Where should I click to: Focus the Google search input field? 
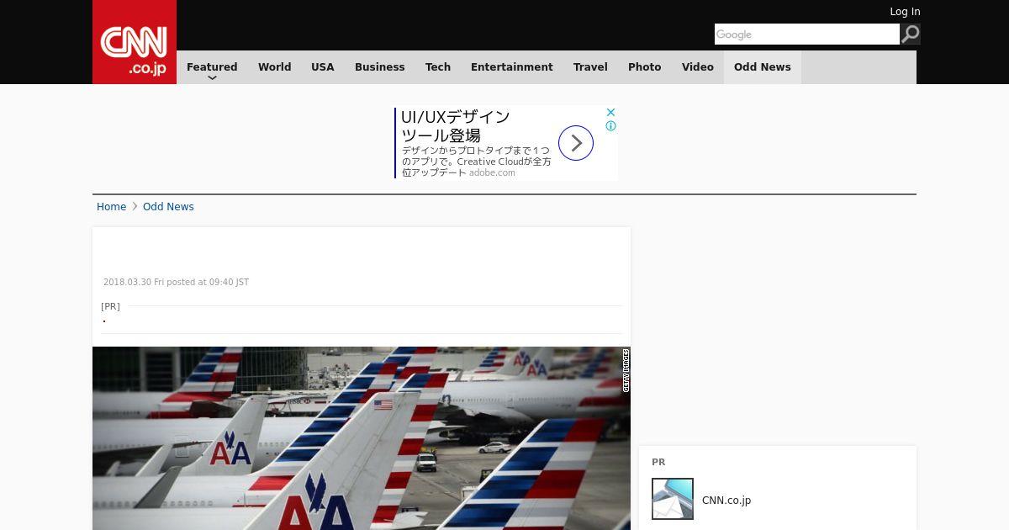(807, 34)
